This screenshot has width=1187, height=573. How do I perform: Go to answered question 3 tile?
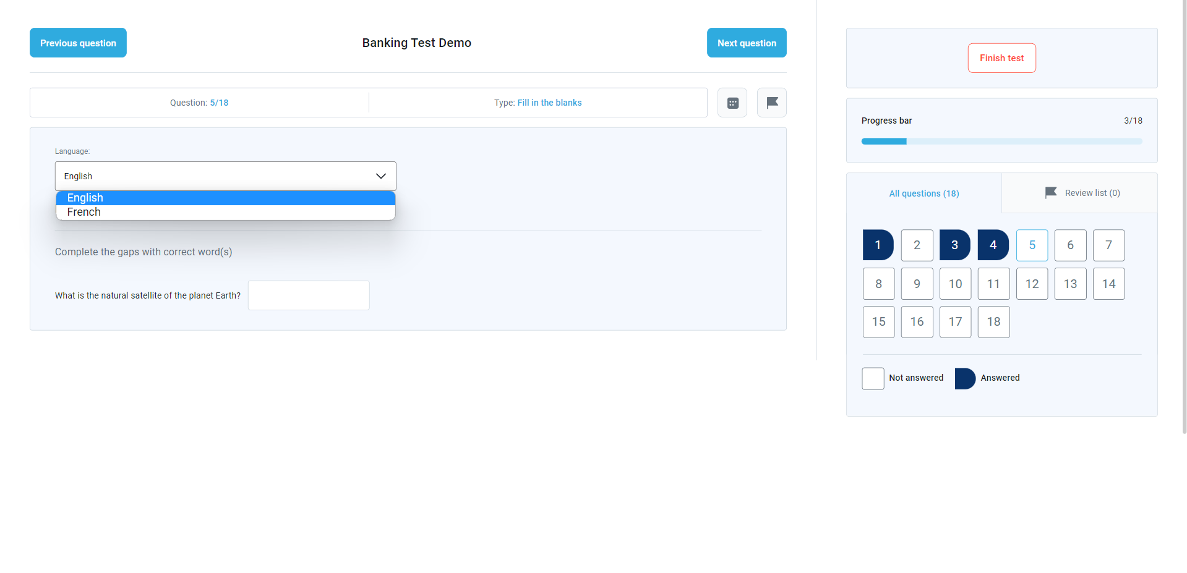(954, 245)
